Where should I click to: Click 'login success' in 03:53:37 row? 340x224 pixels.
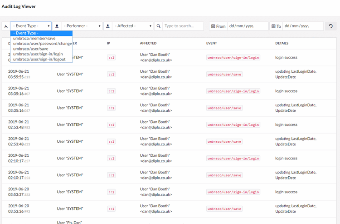[x=286, y=192]
